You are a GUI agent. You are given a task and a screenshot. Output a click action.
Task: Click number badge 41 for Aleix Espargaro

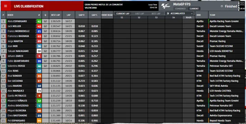pos(39,21)
